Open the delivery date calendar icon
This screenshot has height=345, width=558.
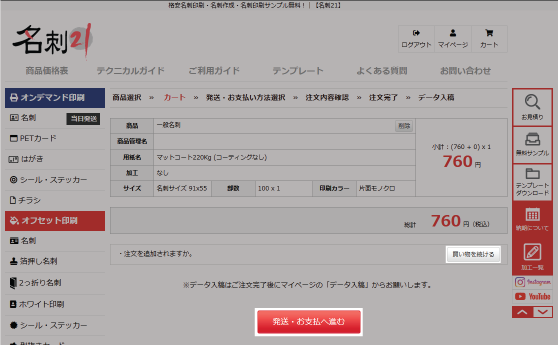tap(532, 214)
